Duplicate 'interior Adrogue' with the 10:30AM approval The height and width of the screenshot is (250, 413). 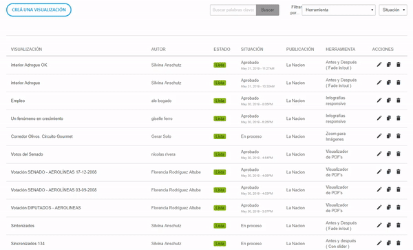pyautogui.click(x=388, y=83)
